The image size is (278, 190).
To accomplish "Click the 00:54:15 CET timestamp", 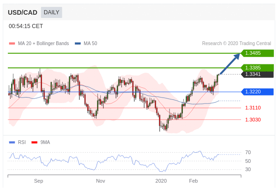I will coord(26,26).
